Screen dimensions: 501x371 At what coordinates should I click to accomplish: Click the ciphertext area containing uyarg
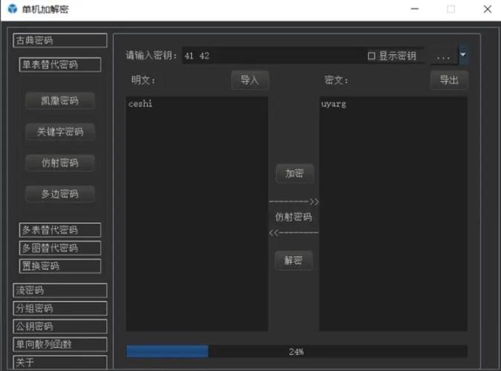tap(394, 214)
